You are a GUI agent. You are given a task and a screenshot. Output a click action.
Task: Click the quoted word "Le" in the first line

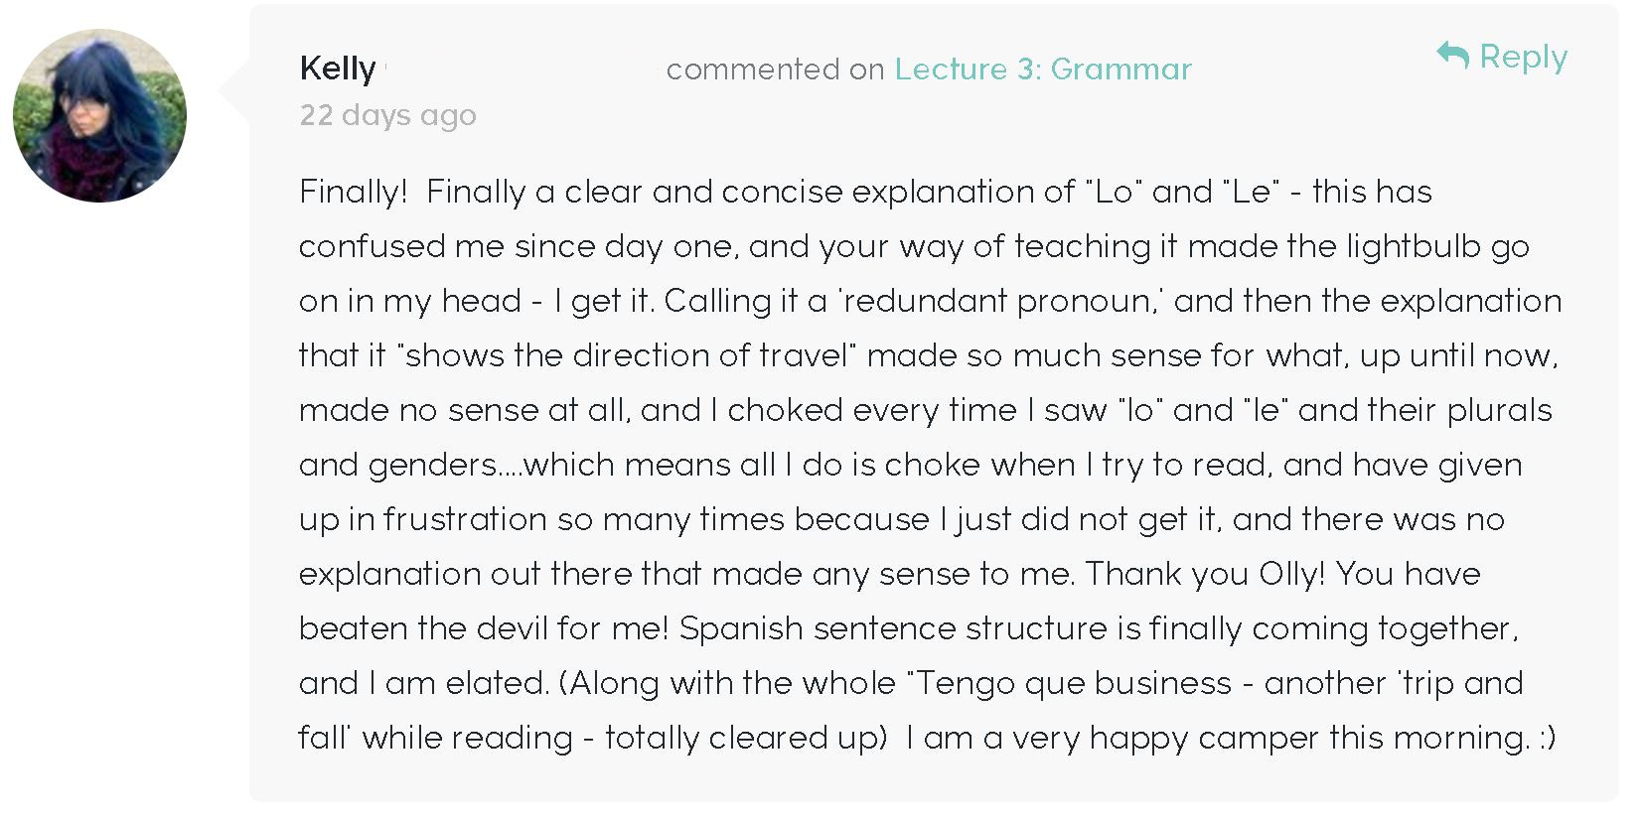point(1251,191)
